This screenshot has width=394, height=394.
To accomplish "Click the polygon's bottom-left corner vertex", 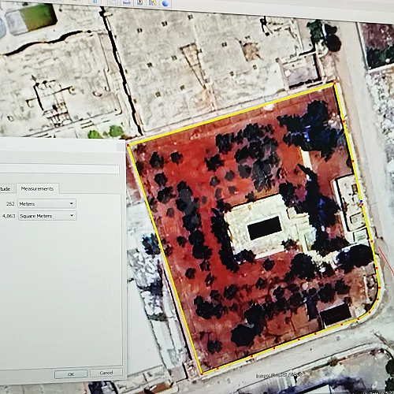I will click(202, 374).
